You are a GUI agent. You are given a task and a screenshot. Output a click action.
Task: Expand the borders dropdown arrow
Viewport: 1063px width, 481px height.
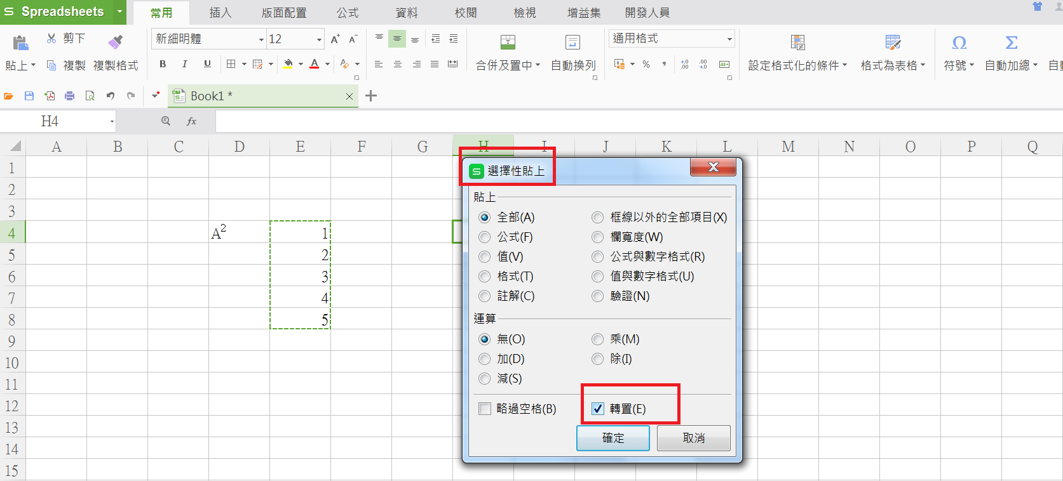244,64
